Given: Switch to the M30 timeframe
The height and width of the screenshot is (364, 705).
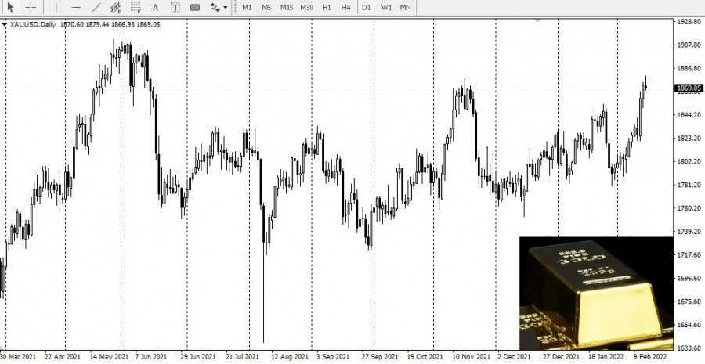Looking at the screenshot, I should click(306, 7).
